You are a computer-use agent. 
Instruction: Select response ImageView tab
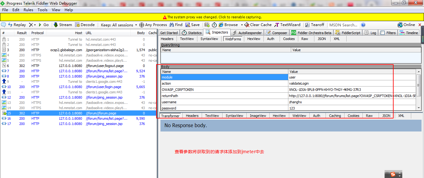coord(258,116)
